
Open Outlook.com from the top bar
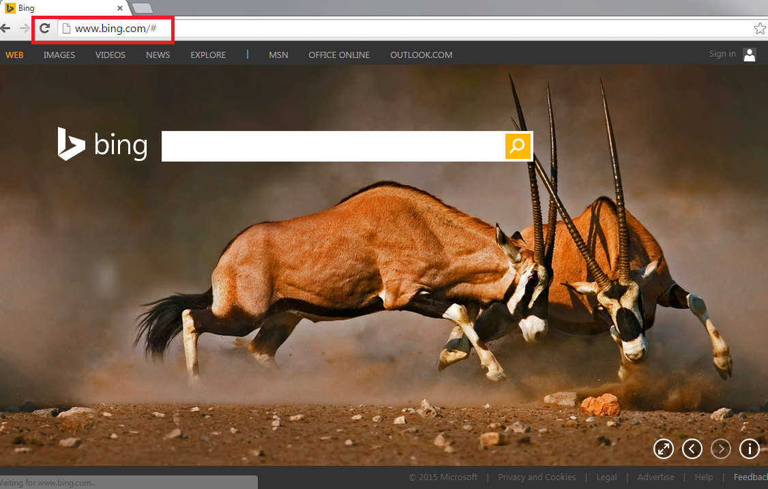(x=421, y=55)
